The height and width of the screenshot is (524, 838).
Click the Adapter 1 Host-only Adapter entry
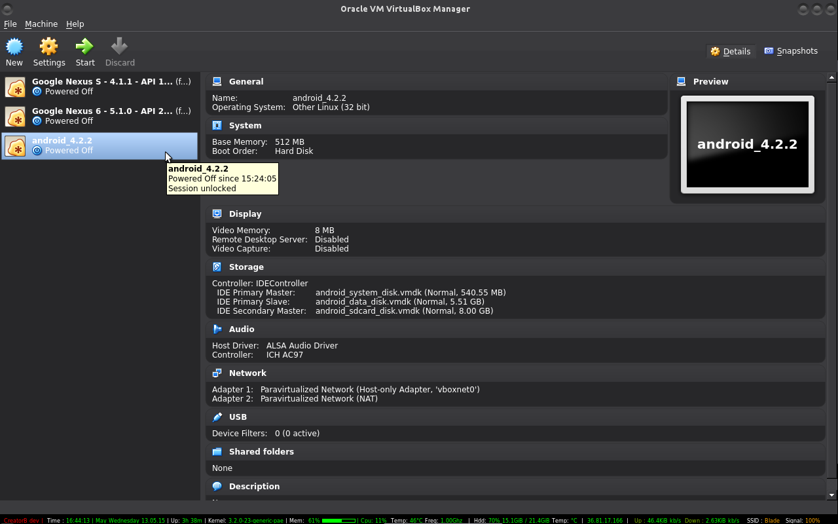point(370,390)
